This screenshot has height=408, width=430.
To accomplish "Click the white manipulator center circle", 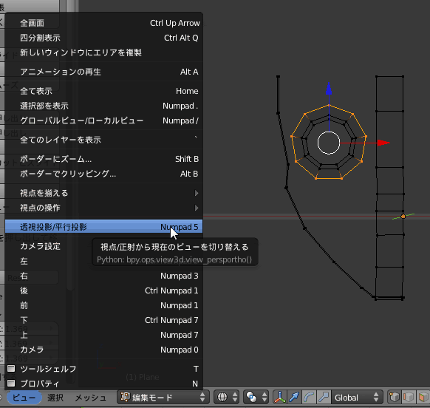I will tap(329, 143).
